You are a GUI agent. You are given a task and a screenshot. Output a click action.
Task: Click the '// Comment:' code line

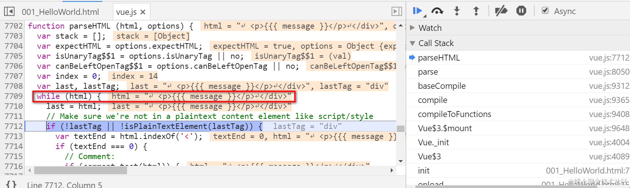point(90,156)
